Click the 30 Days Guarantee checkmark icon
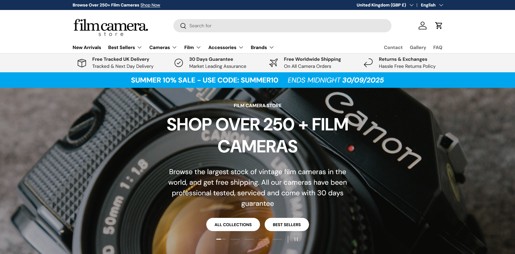 click(179, 63)
